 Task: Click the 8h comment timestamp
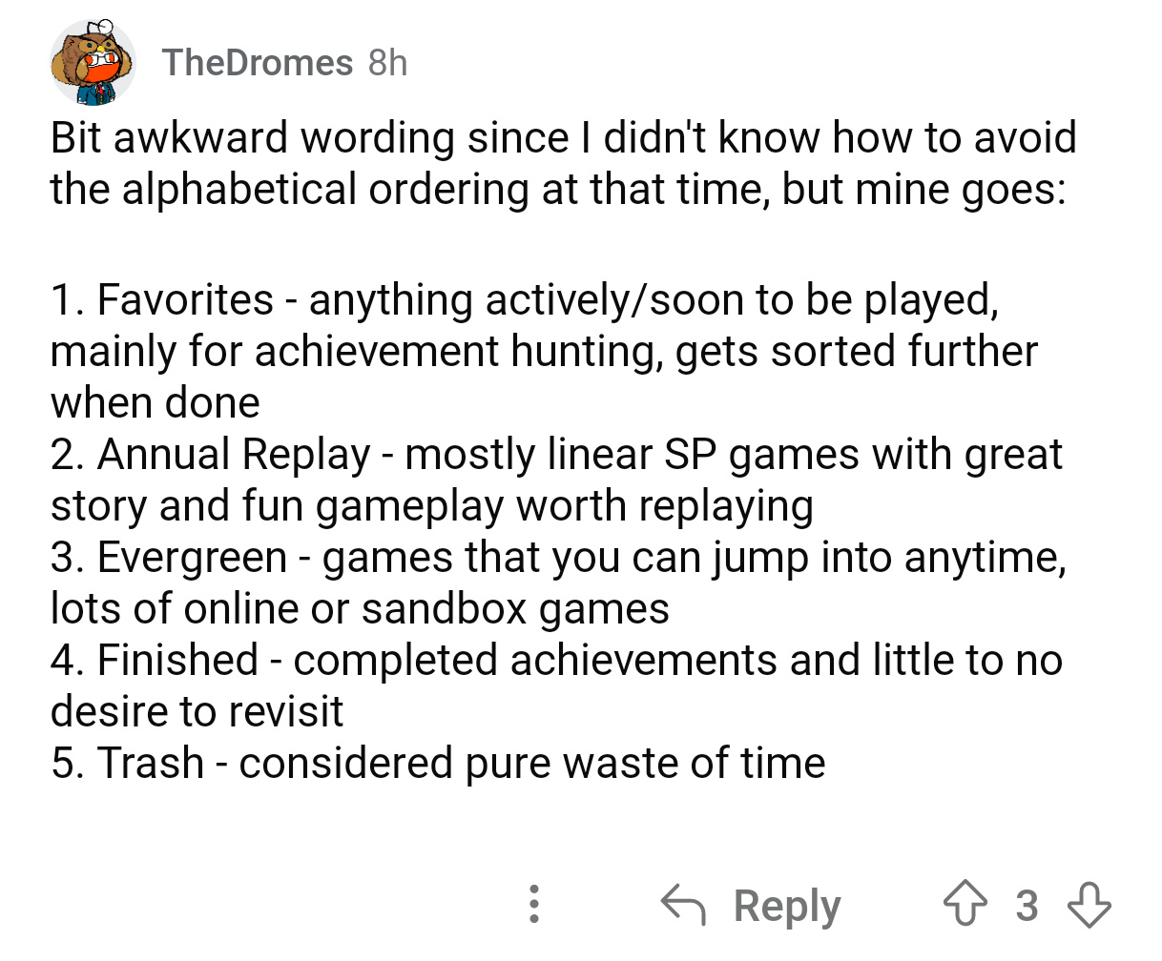click(x=388, y=63)
